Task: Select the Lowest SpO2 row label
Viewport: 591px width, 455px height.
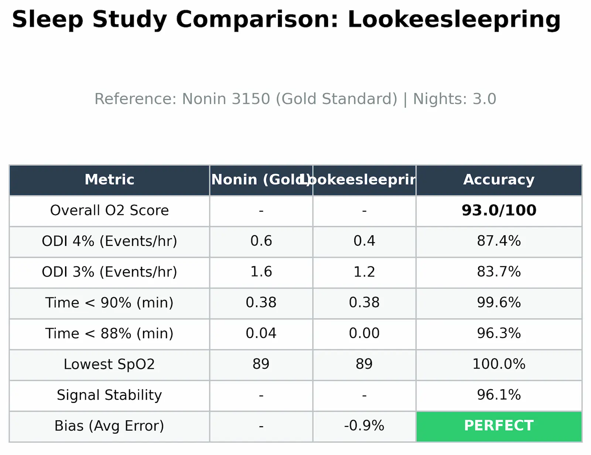Action: [x=109, y=365]
